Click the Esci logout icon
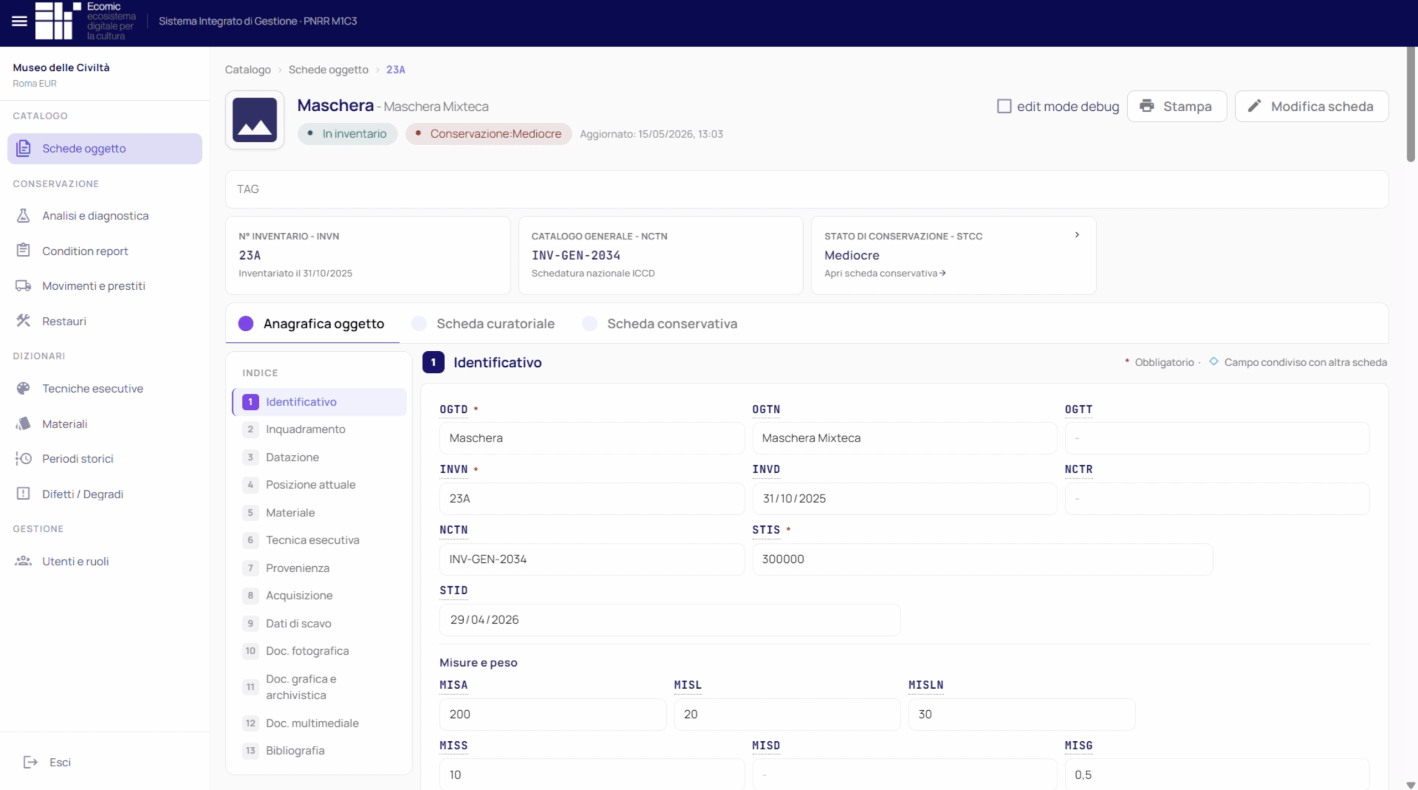 click(30, 762)
